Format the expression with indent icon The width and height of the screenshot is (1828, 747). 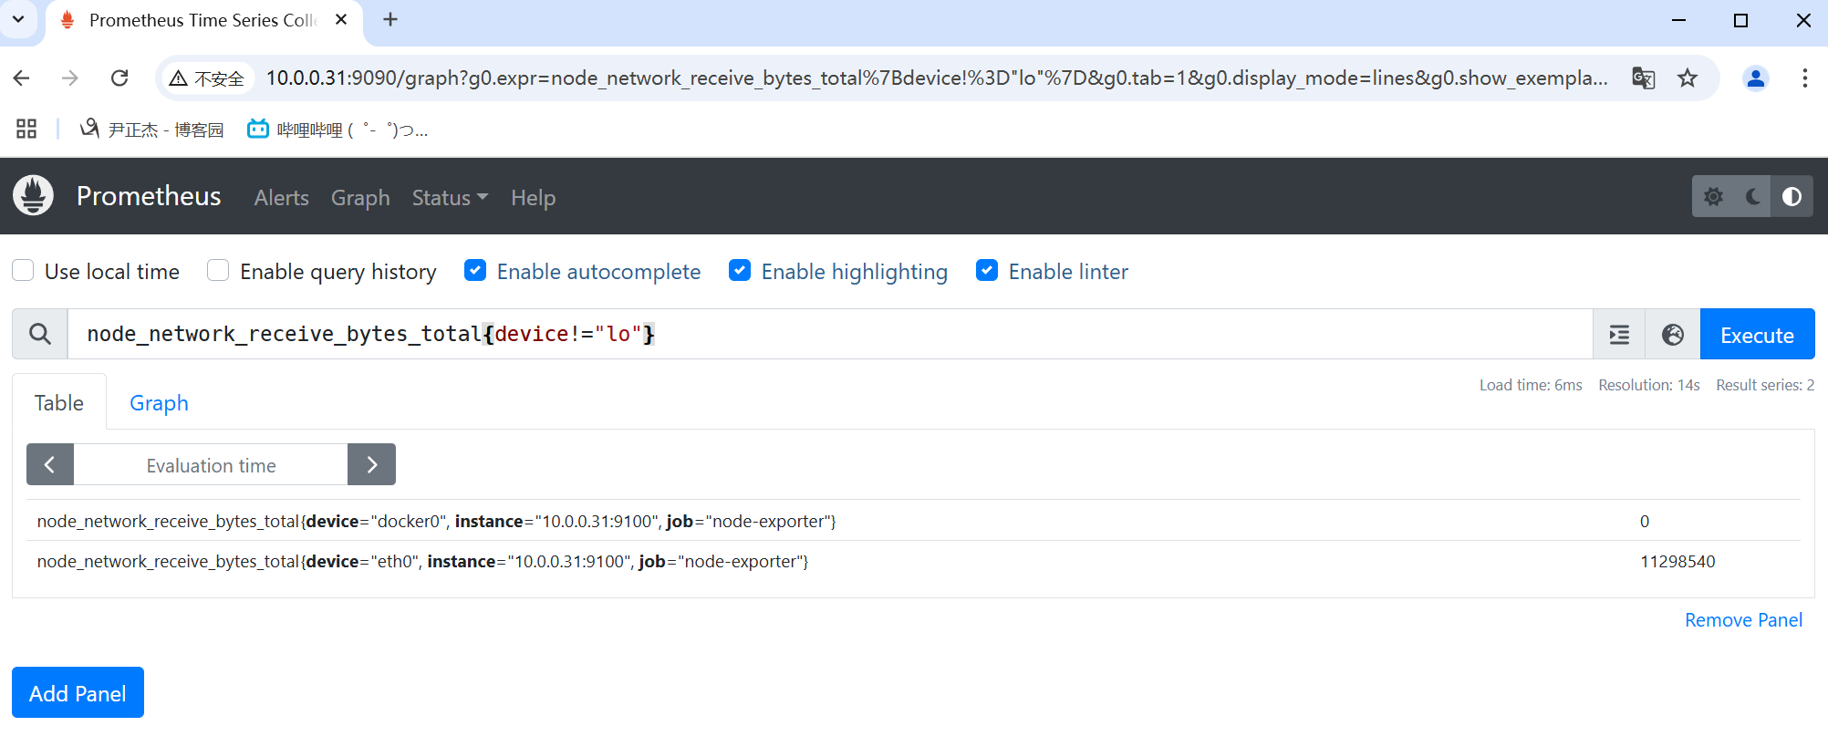1619,335
